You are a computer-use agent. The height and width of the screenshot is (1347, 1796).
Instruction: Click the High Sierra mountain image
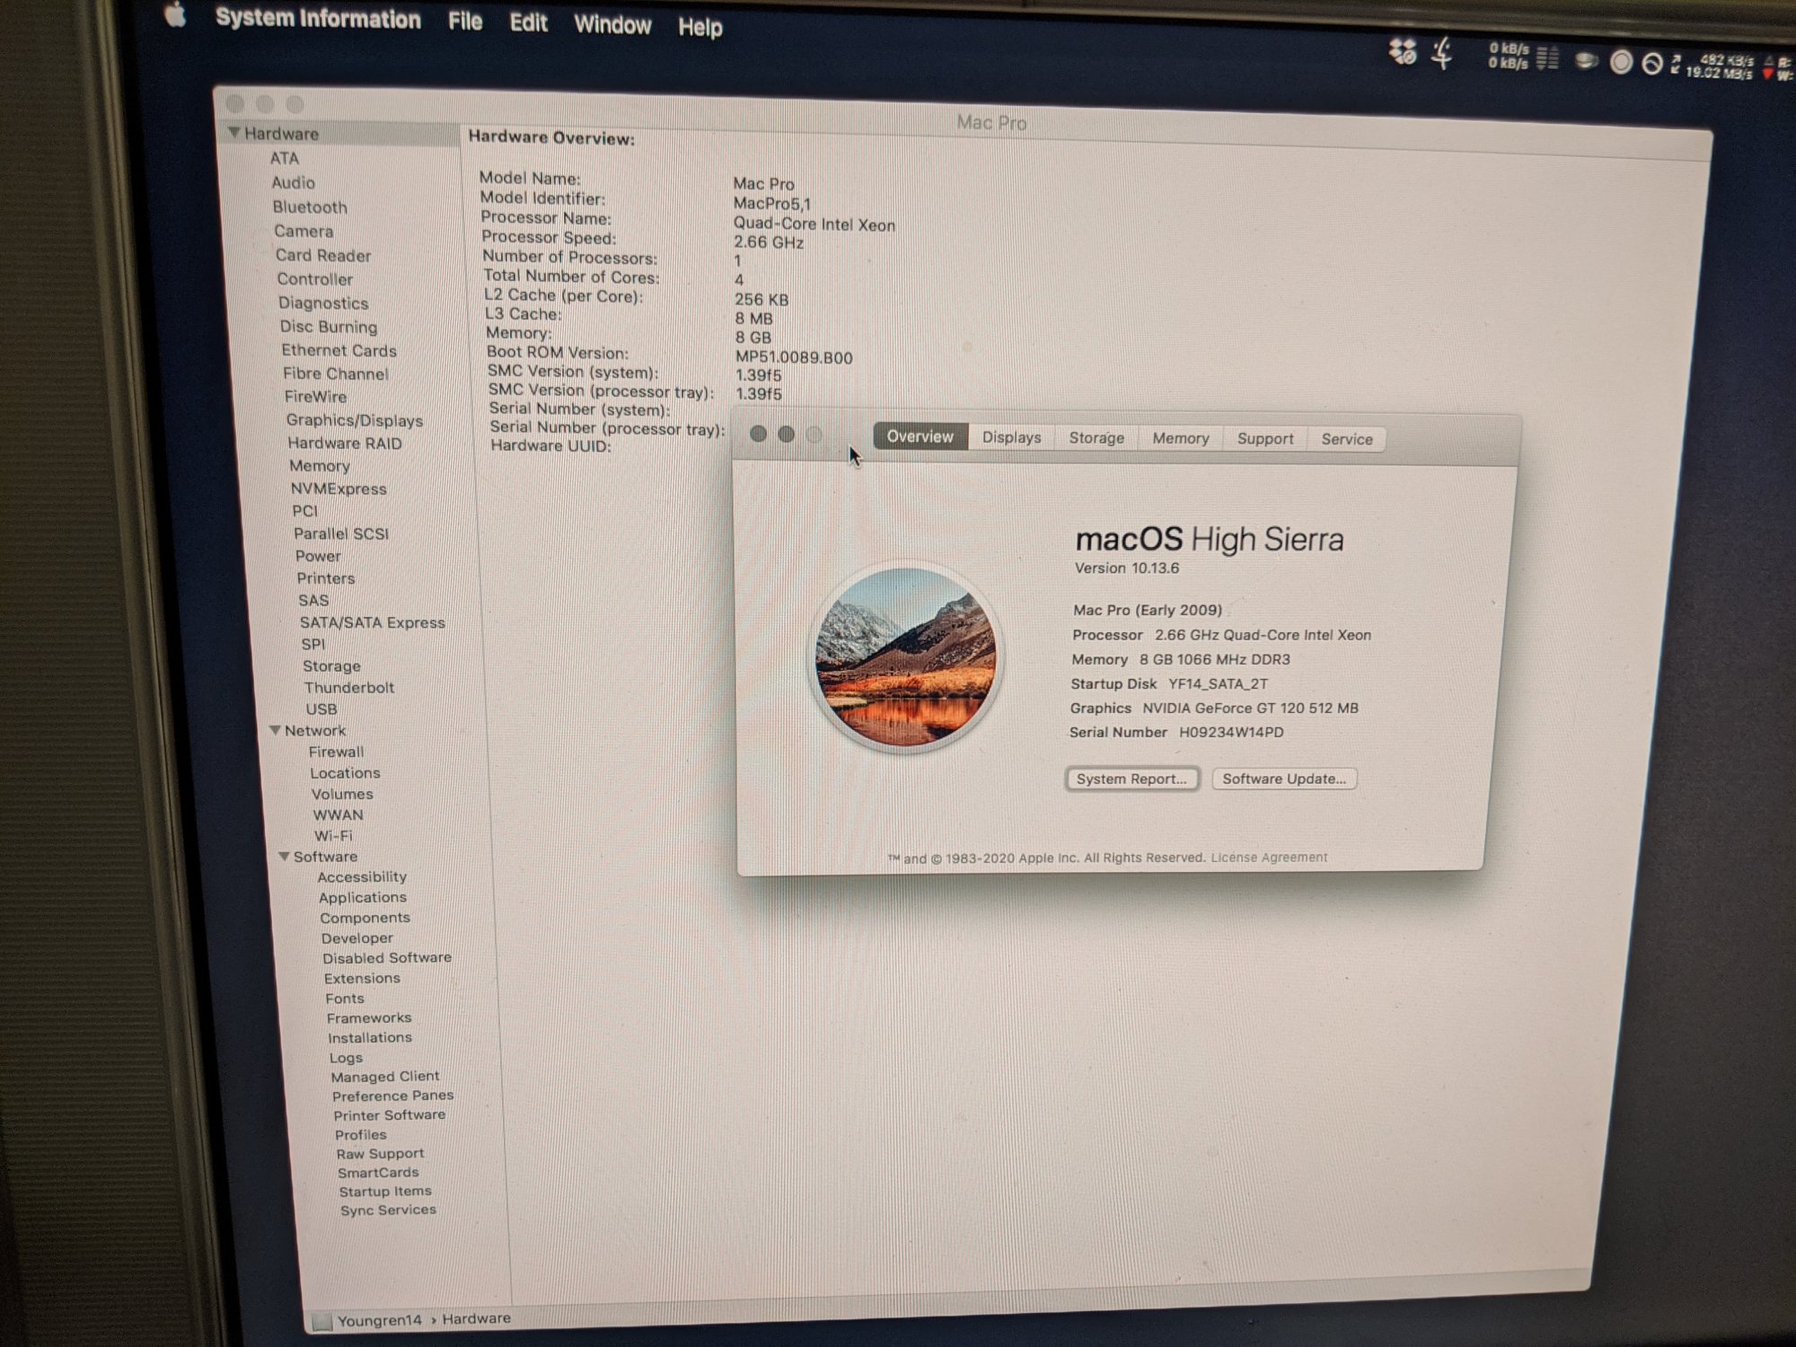(905, 657)
